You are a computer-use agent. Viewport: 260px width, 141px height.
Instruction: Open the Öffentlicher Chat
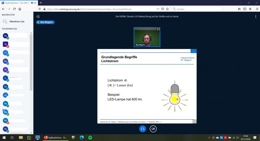[16, 21]
